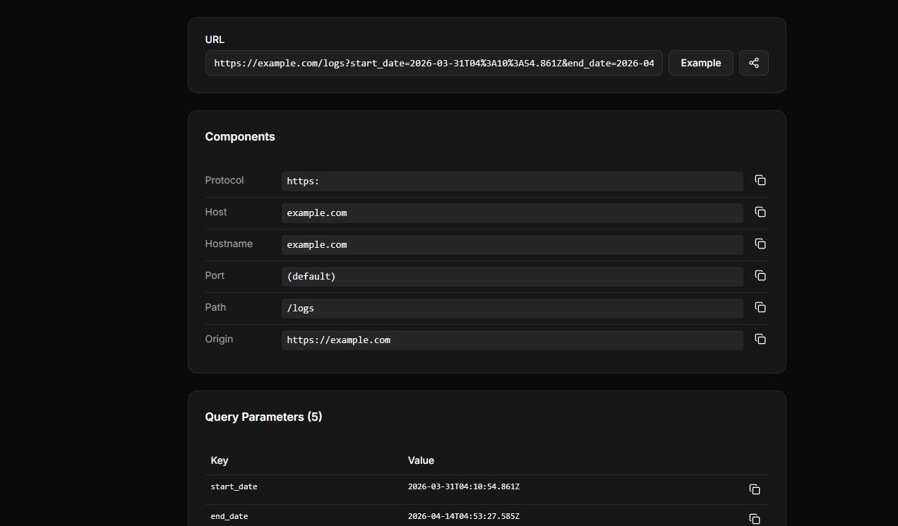
Task: Copy the end_date query parameter value
Action: (x=754, y=518)
